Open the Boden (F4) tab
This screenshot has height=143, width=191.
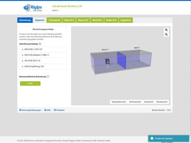tap(111, 20)
